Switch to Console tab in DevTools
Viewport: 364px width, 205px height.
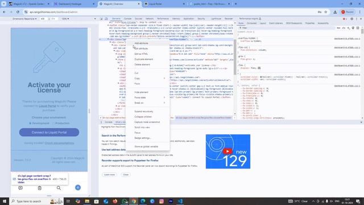(x=127, y=19)
